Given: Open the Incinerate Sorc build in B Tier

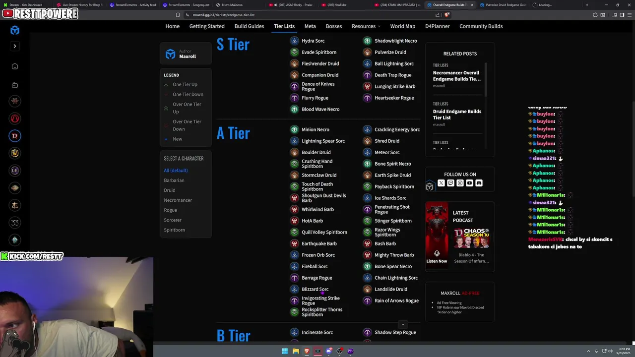Looking at the screenshot, I should point(317,332).
